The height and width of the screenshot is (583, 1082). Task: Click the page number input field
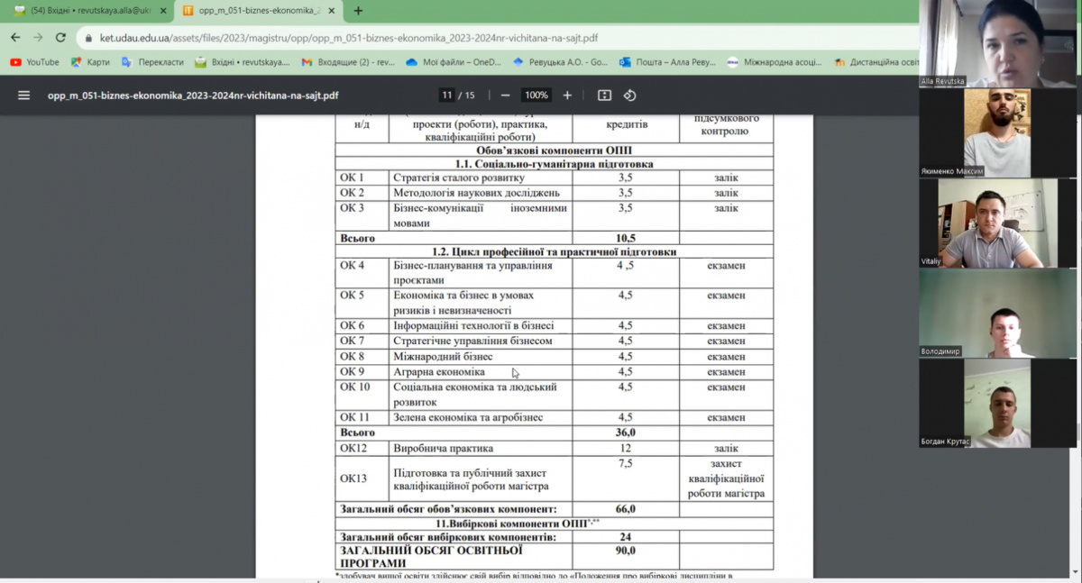446,96
